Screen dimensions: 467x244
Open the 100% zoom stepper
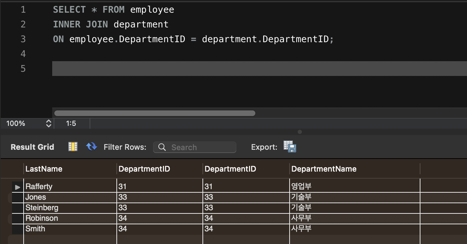coord(49,123)
